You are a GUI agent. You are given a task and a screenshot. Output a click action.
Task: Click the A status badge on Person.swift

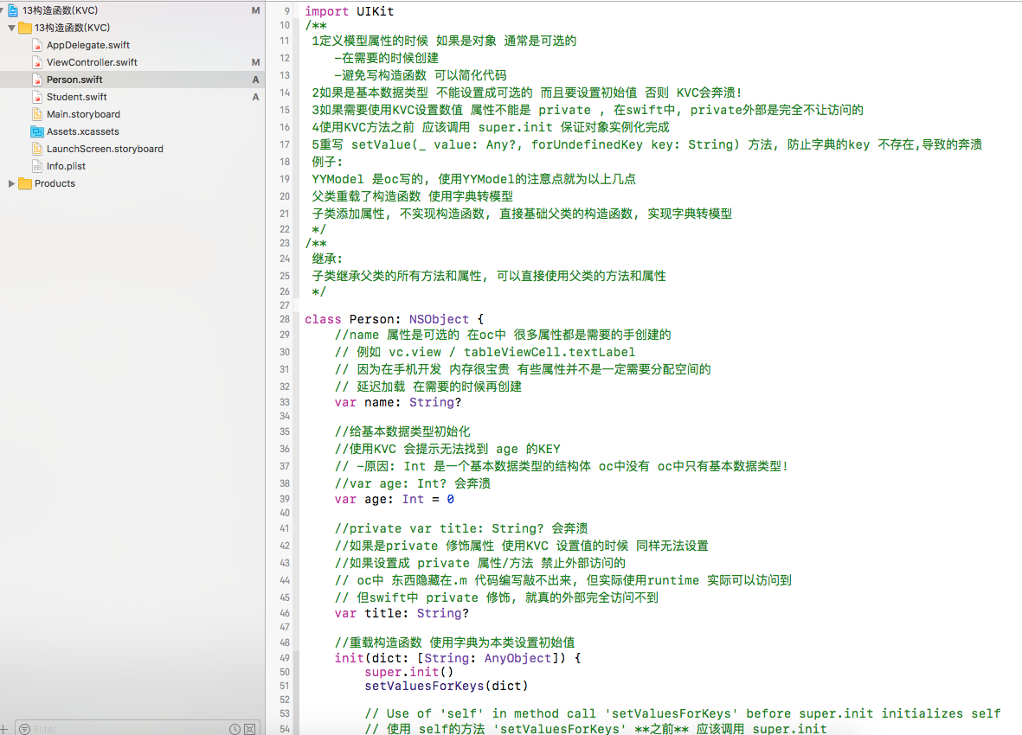pyautogui.click(x=255, y=80)
